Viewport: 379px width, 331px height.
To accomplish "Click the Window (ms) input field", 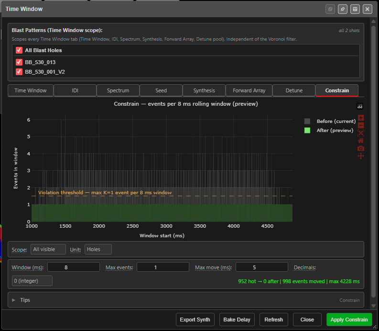I will [x=74, y=267].
